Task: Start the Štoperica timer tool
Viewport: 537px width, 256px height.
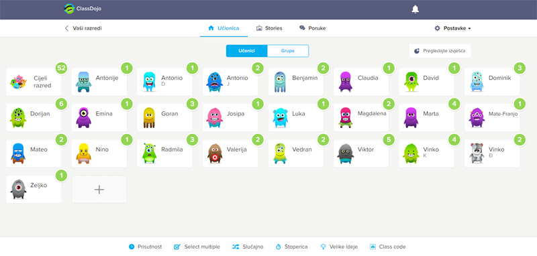Action: click(291, 247)
